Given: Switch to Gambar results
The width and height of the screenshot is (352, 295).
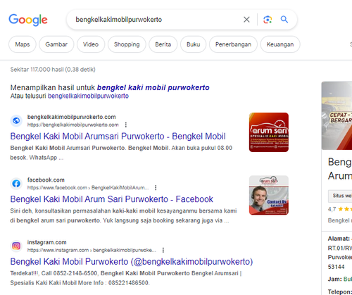Looking at the screenshot, I should click(56, 44).
